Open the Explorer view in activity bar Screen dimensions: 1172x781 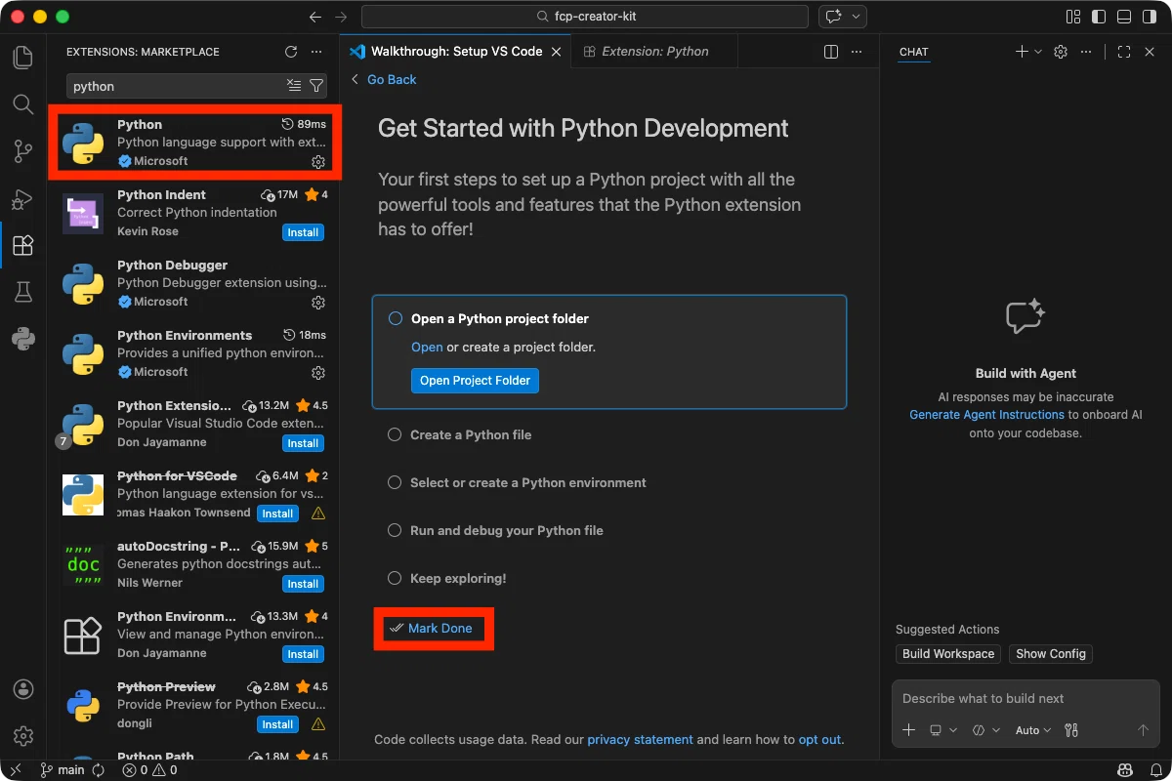[23, 57]
